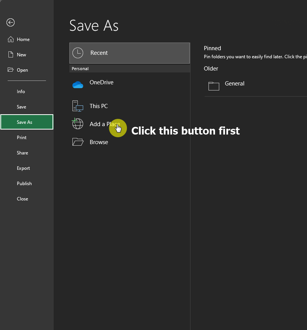Choose OneDrive as save location

pyautogui.click(x=130, y=85)
